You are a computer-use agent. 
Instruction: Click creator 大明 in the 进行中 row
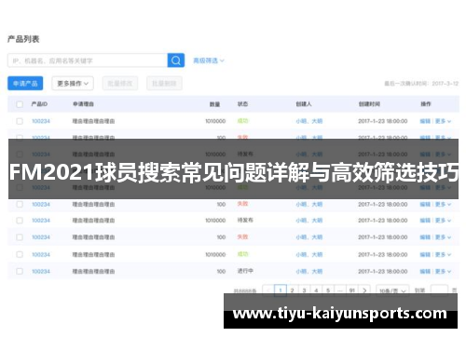coord(317,271)
